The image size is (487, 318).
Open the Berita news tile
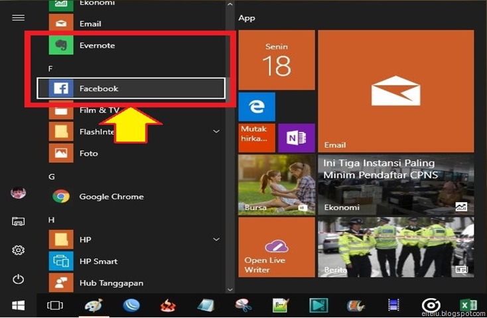point(396,247)
